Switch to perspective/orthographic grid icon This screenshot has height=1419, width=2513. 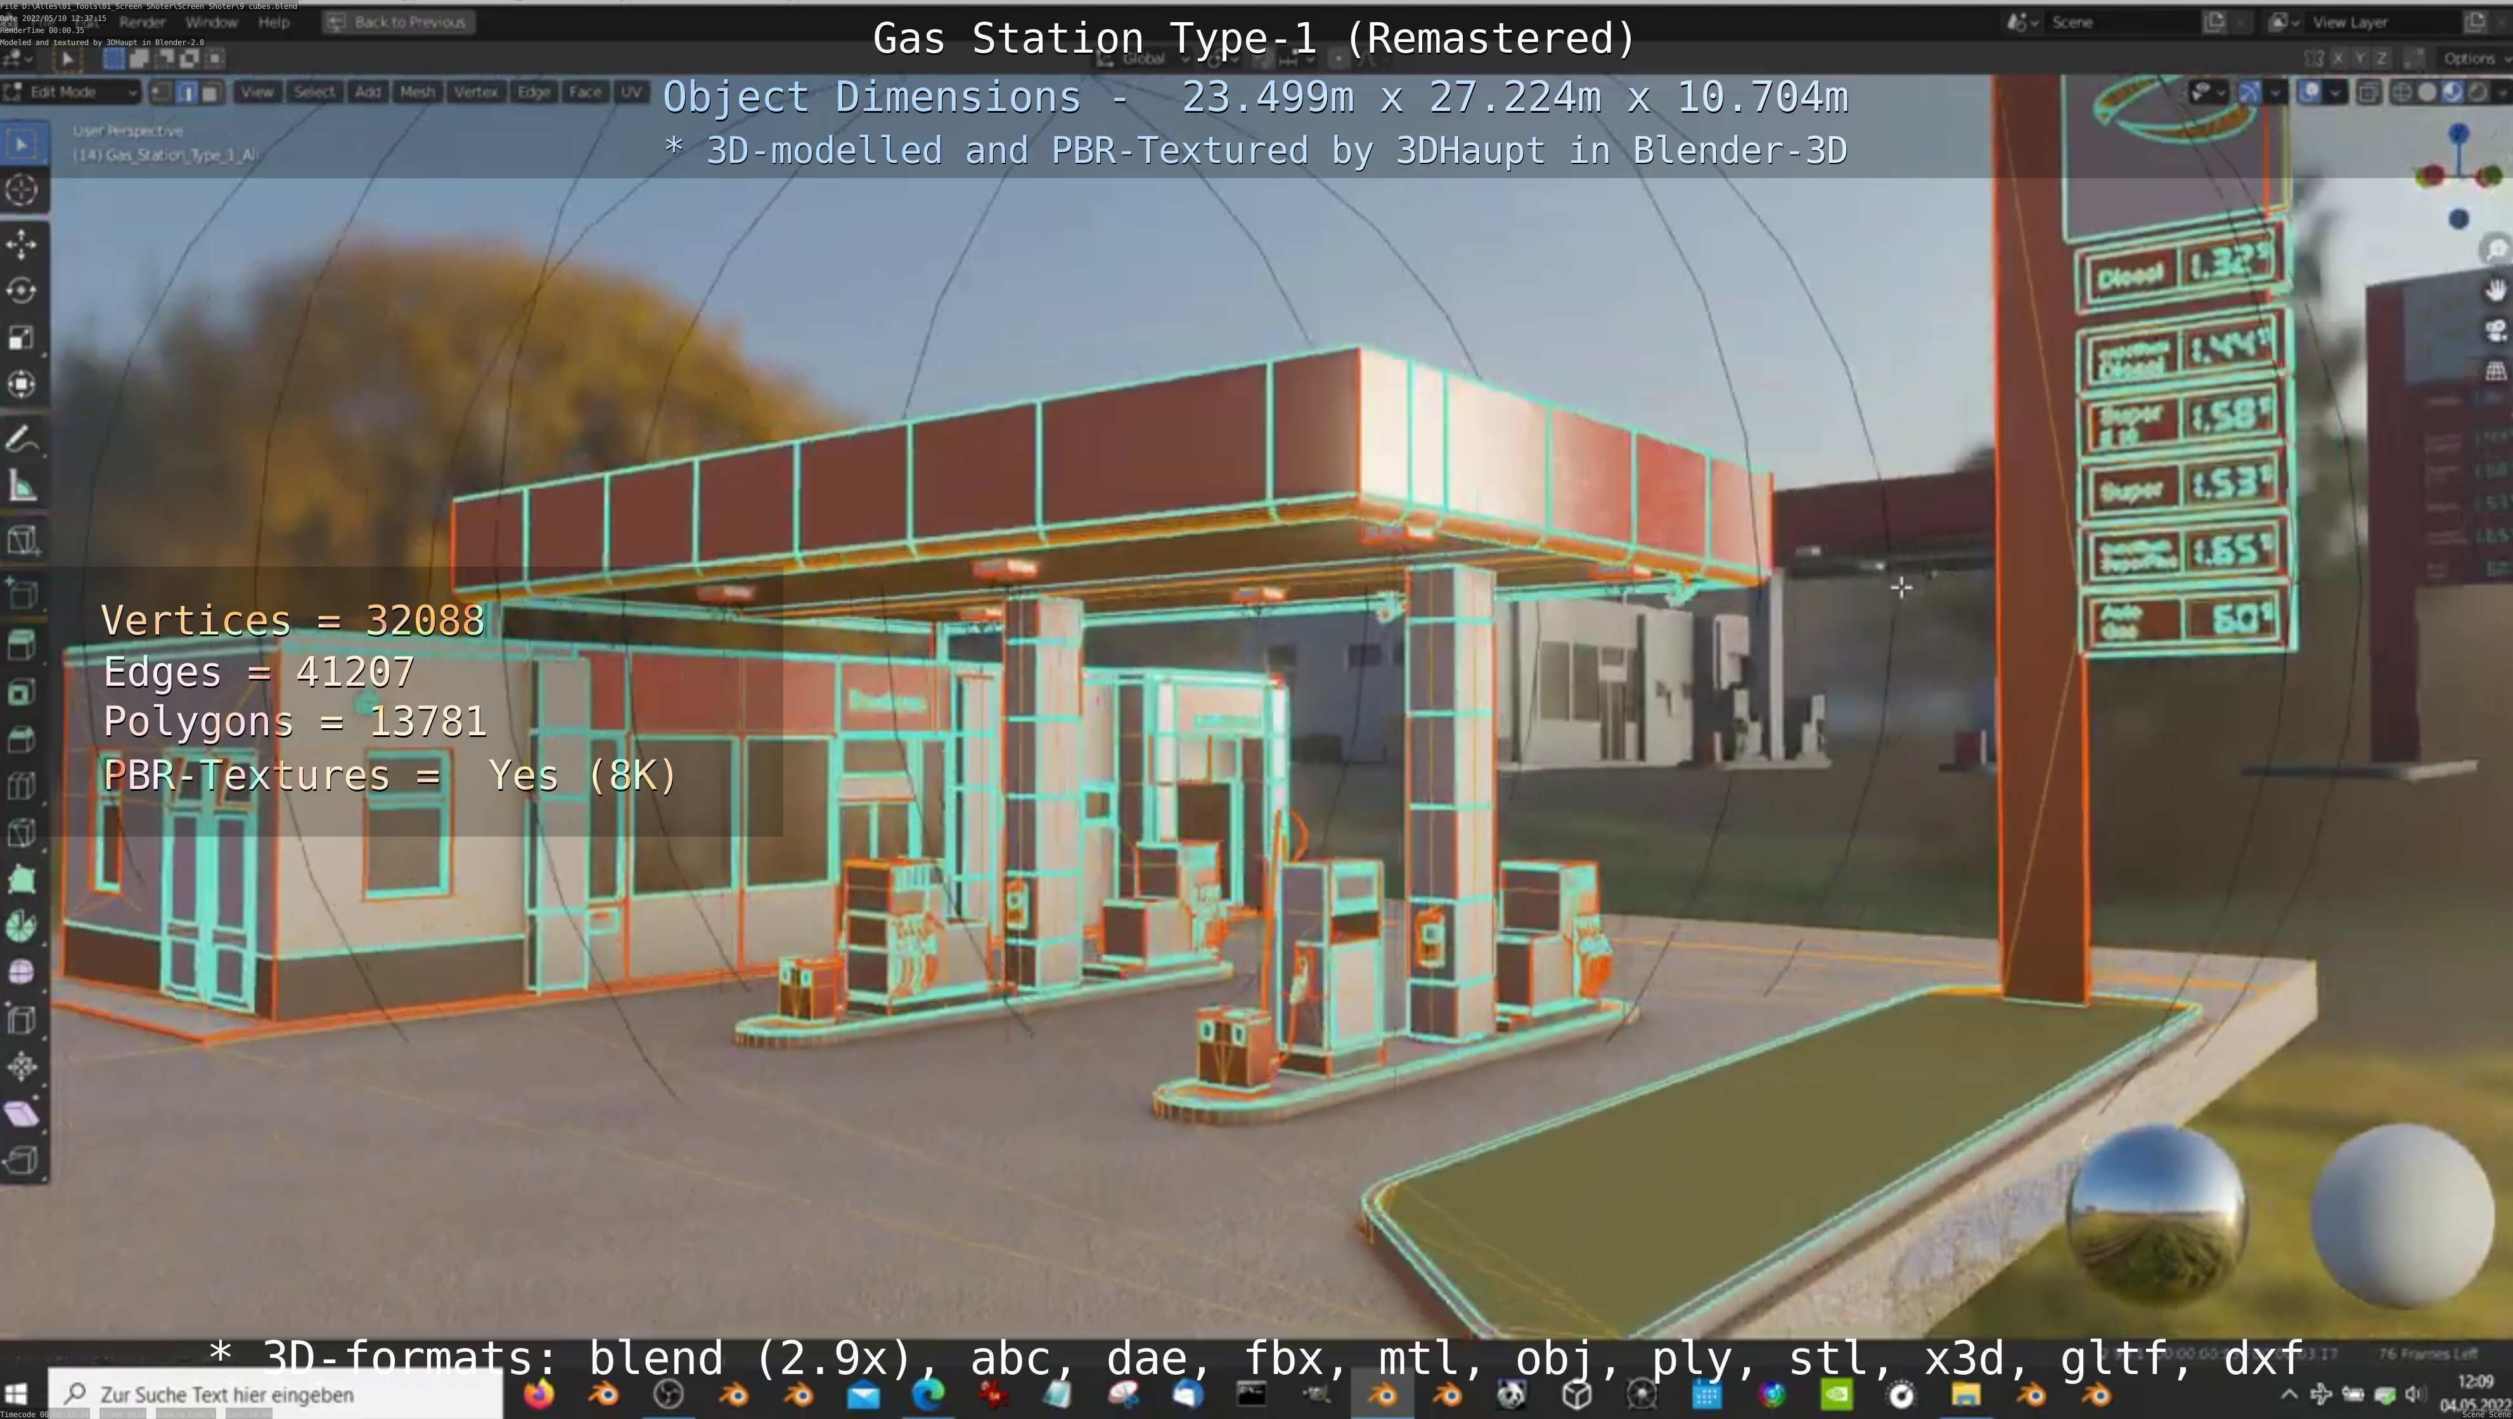pos(2495,371)
